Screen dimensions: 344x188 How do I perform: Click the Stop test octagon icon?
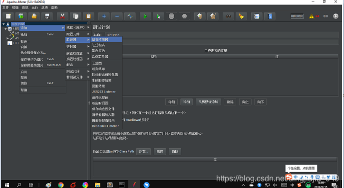coord(171,16)
